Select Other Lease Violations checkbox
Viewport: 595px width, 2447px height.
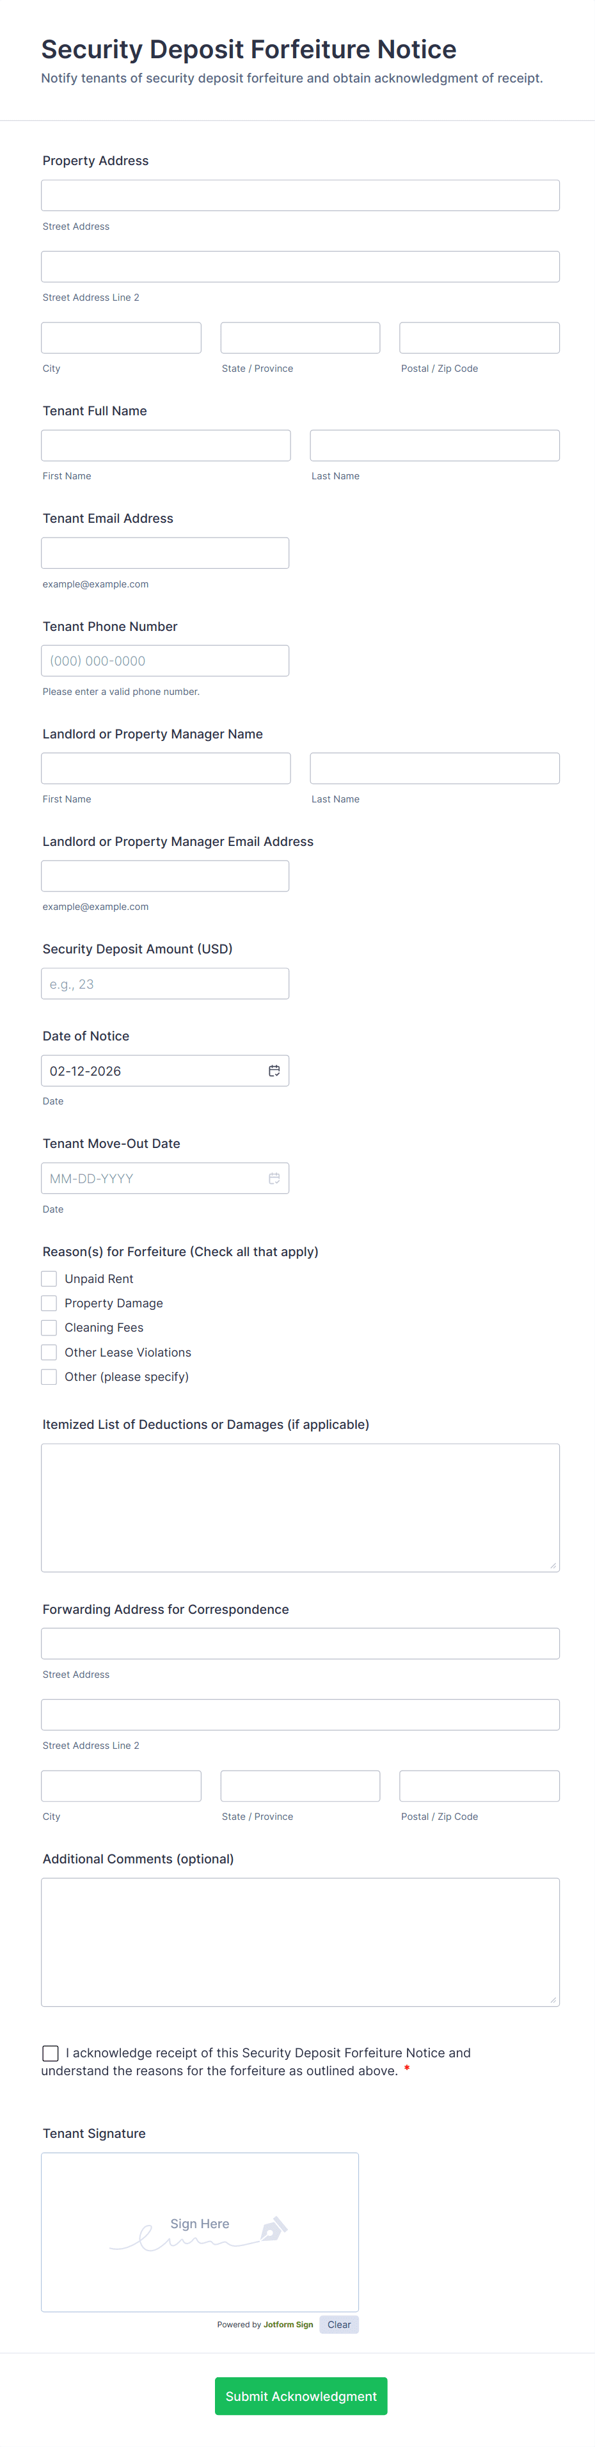tap(49, 1351)
